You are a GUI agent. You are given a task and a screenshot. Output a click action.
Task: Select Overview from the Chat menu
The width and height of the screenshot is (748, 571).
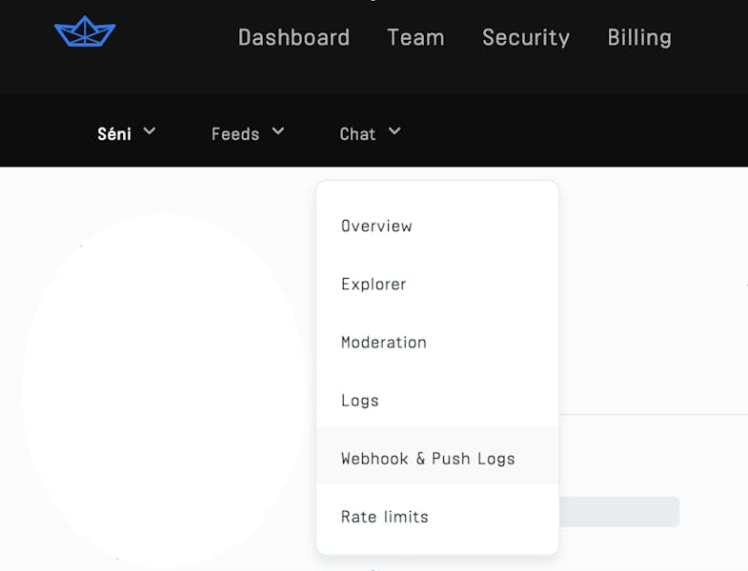point(376,226)
